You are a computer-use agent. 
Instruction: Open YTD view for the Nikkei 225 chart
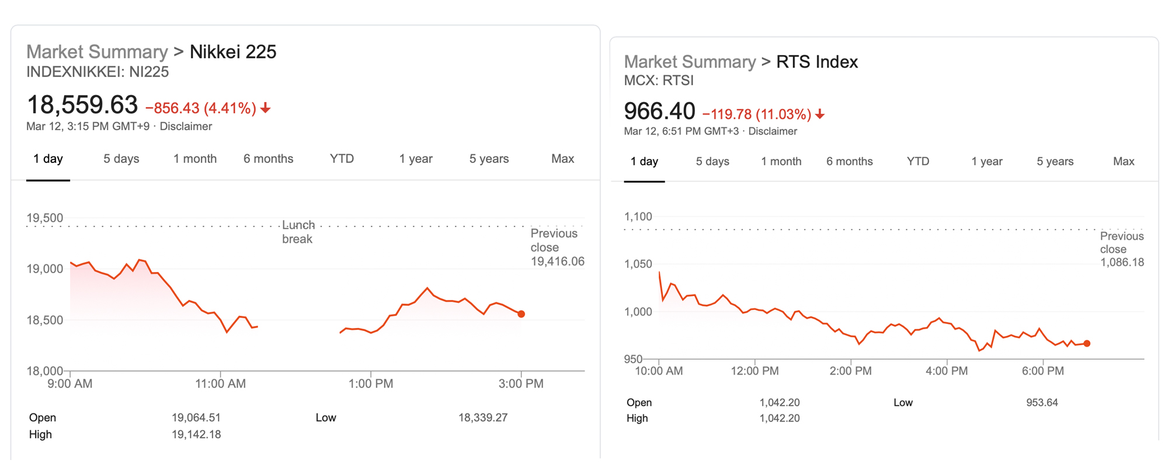click(x=342, y=158)
